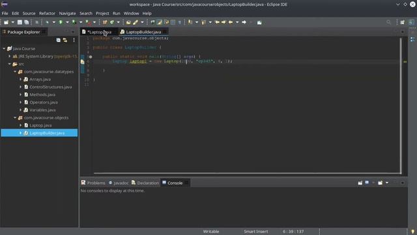Viewport: 417px width, 235px height.
Task: Click the Open Console icon in Console view
Action: (x=381, y=183)
